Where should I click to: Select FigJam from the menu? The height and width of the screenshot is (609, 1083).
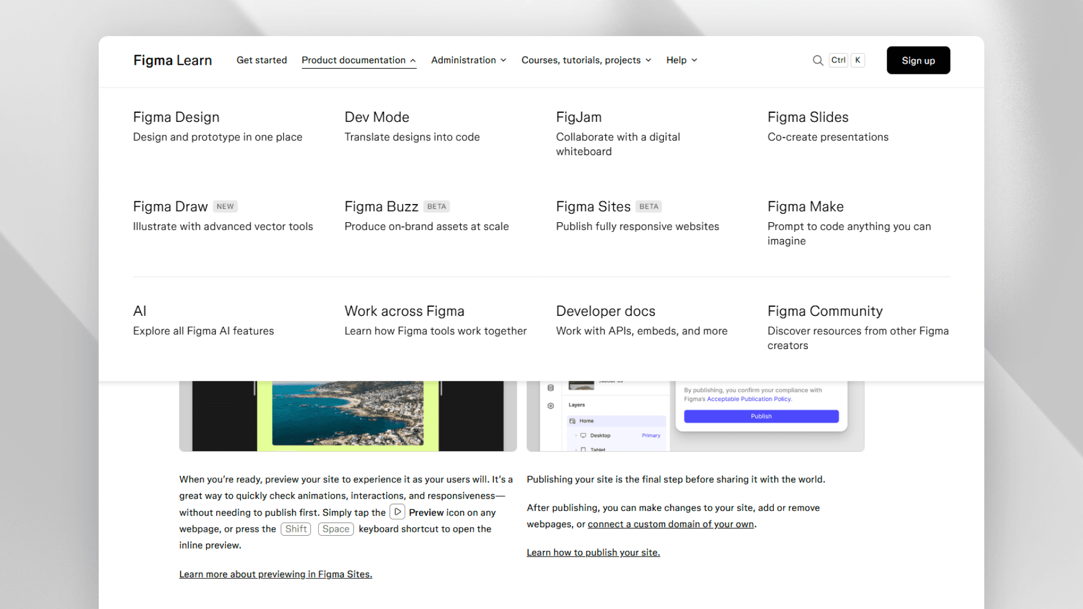(x=578, y=117)
